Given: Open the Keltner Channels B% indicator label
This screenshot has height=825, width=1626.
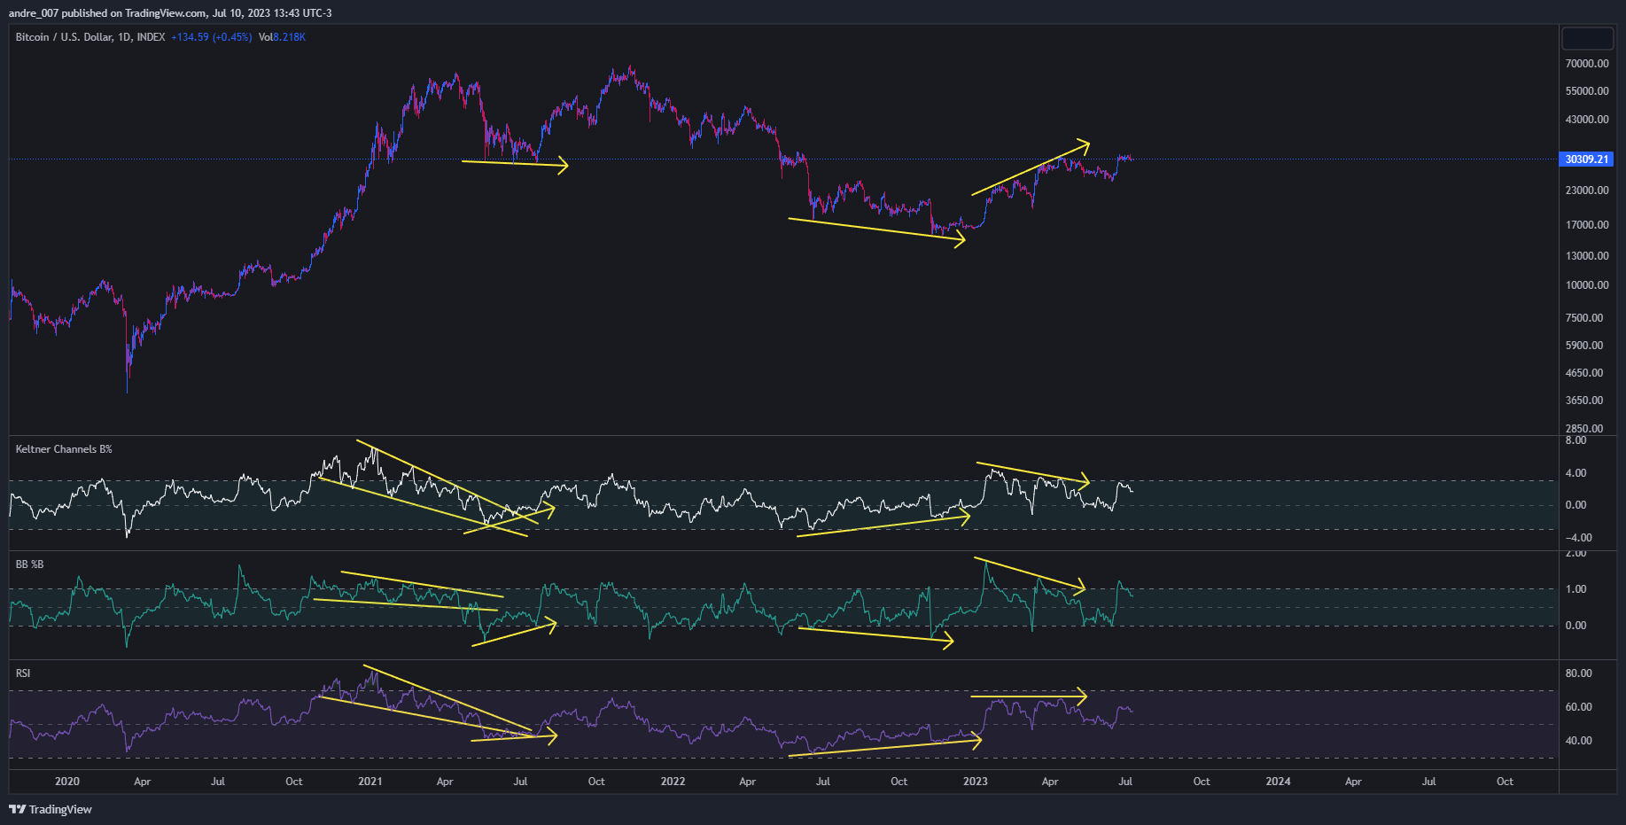Looking at the screenshot, I should [x=64, y=449].
